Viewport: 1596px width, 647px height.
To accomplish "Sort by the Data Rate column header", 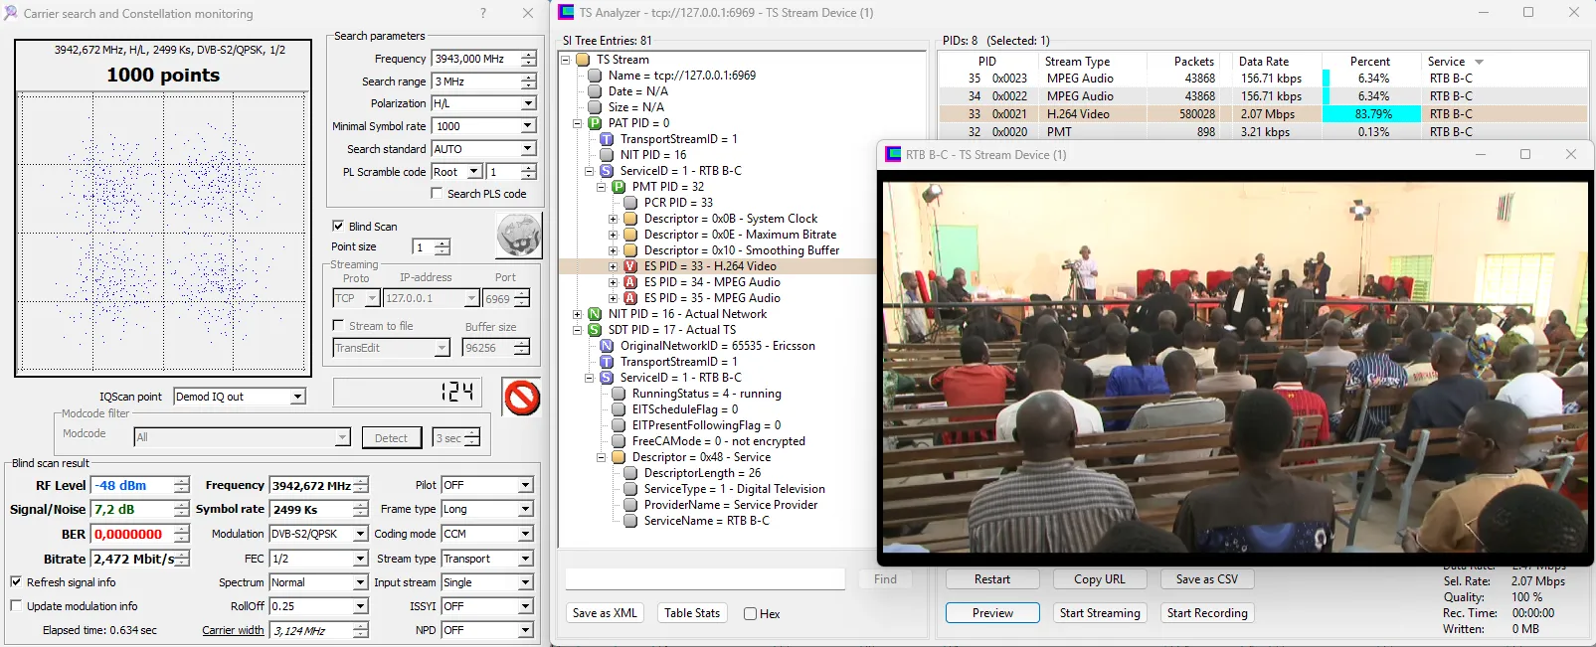I will [x=1263, y=62].
